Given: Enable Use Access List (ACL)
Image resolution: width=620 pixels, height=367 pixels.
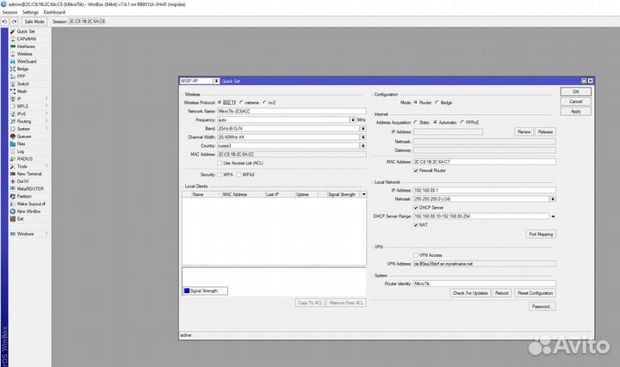Looking at the screenshot, I should point(220,163).
